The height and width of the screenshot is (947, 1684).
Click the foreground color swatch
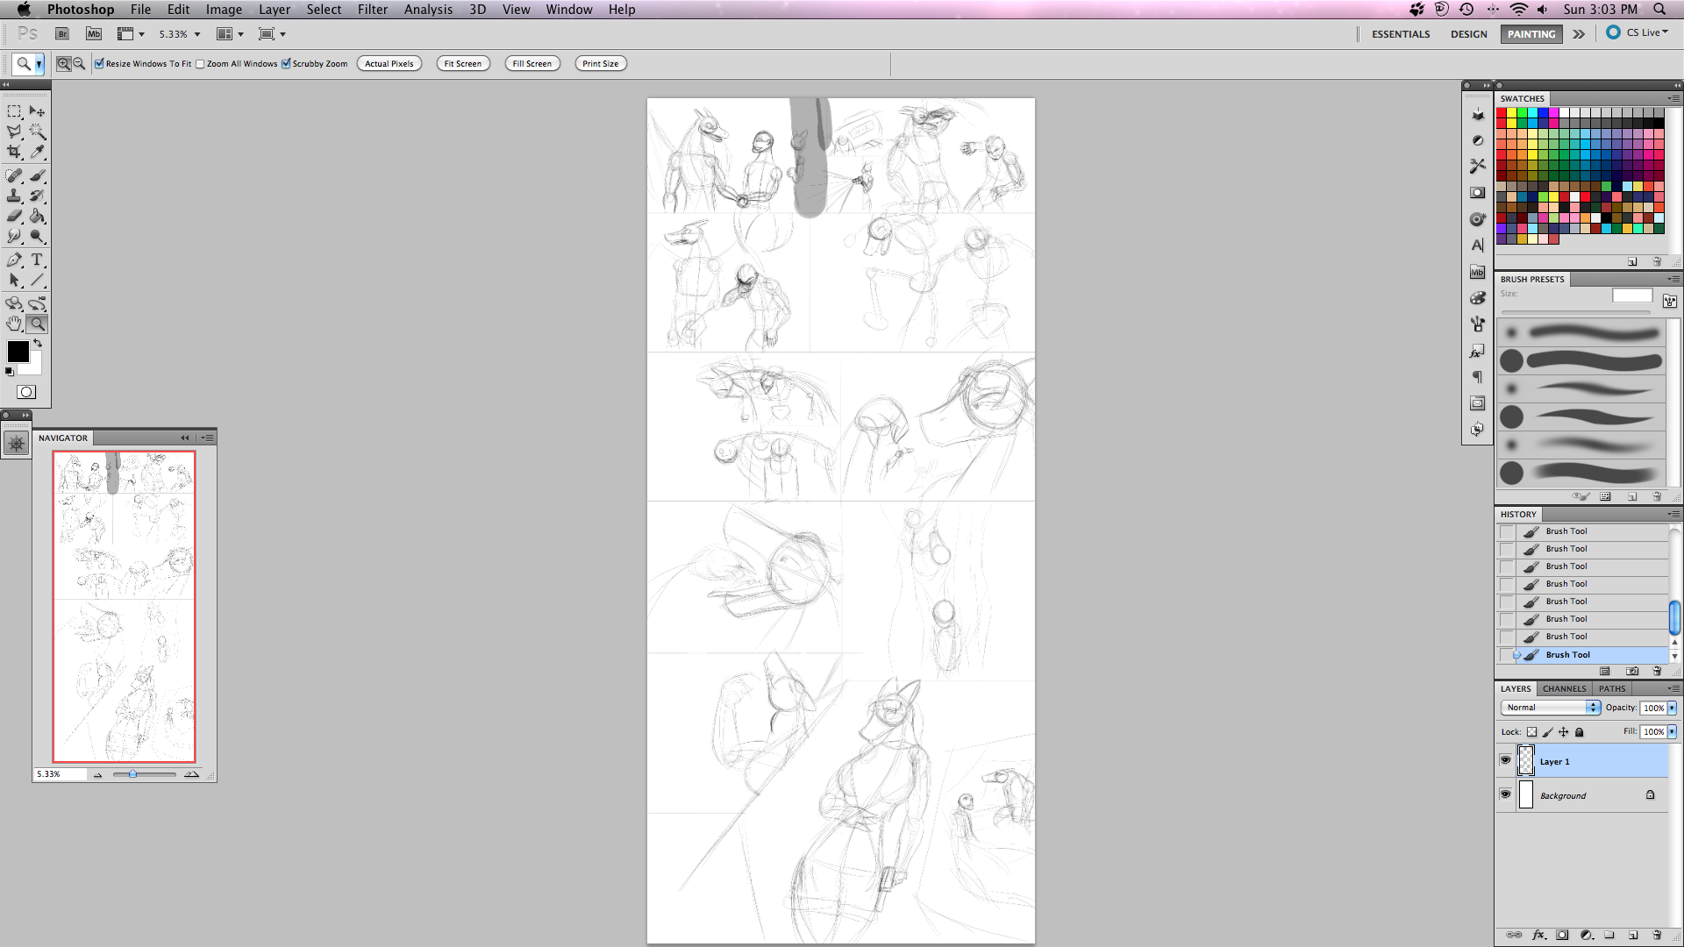(18, 351)
